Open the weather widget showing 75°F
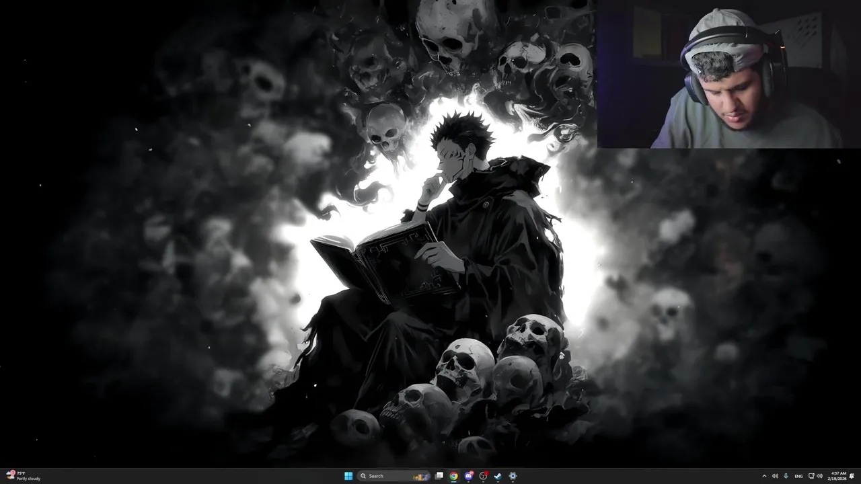The height and width of the screenshot is (484, 861). [x=23, y=476]
